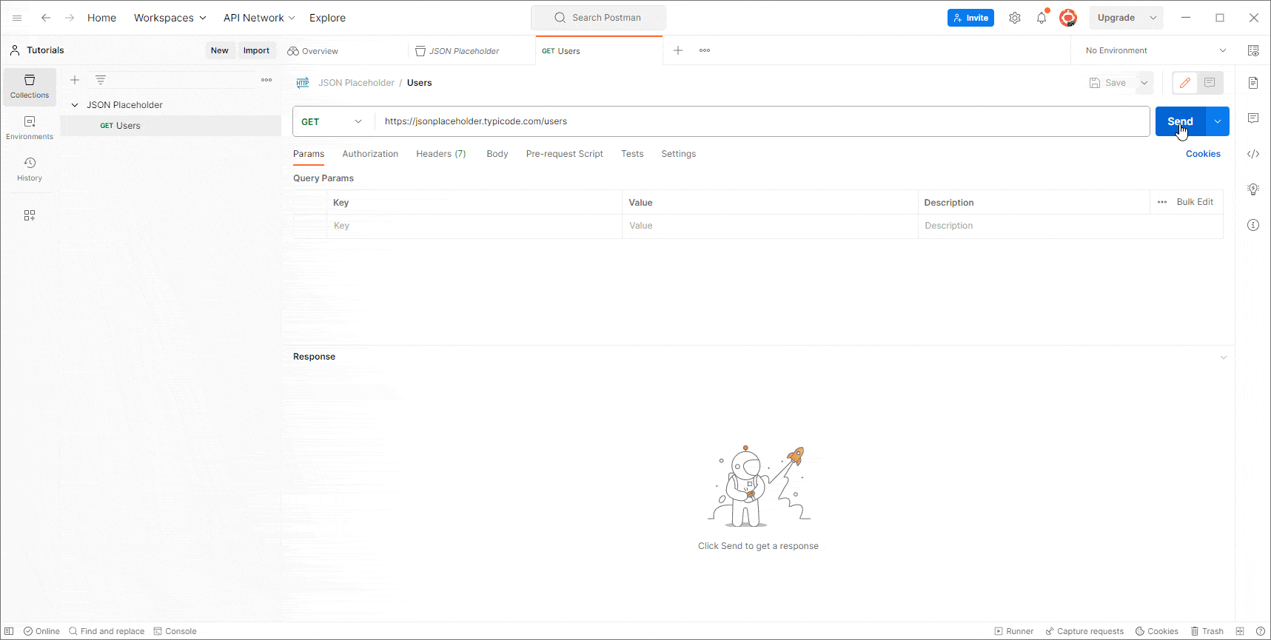Open the Documentation pane icon
The image size is (1271, 640).
pos(1253,83)
